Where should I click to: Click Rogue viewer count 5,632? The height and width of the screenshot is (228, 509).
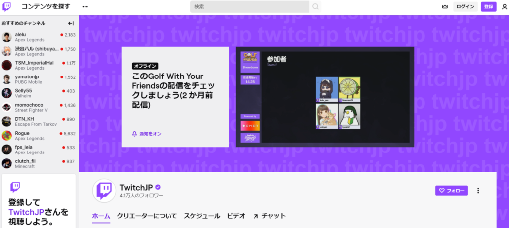pos(70,133)
